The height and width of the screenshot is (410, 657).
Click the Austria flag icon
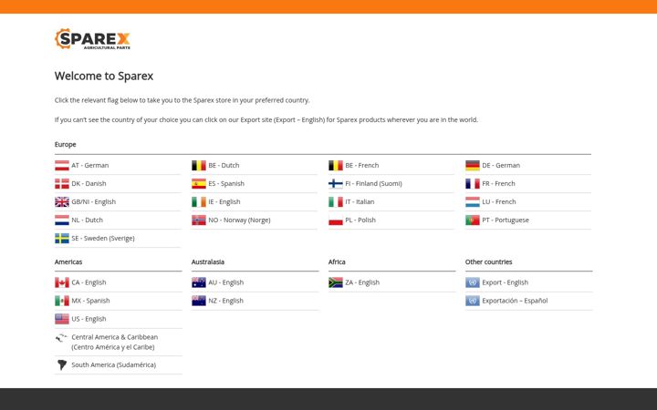coord(62,166)
